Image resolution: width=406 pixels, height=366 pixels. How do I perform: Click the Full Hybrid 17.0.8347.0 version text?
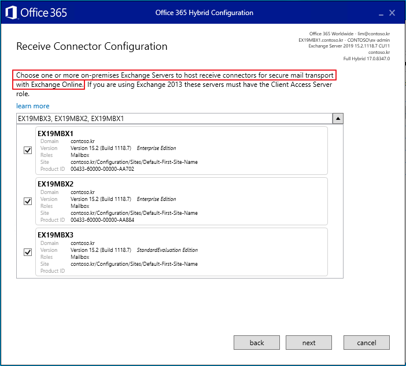pos(367,58)
